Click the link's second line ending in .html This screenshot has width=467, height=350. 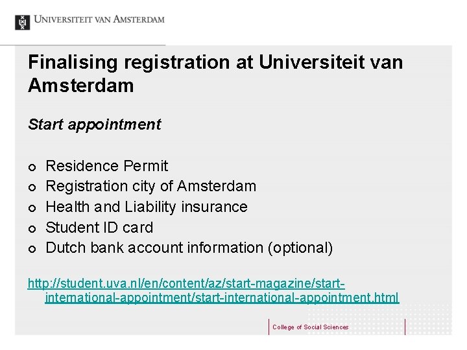(222, 298)
